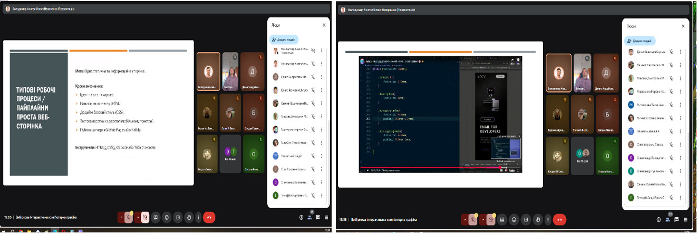Open options for Д participant in left list

[x=321, y=77]
